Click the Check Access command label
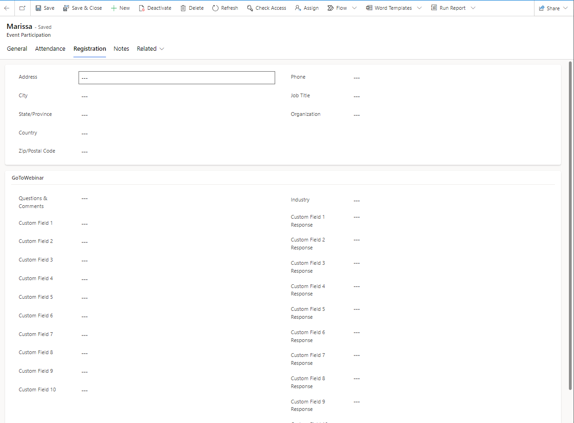The width and height of the screenshot is (574, 423). [271, 8]
